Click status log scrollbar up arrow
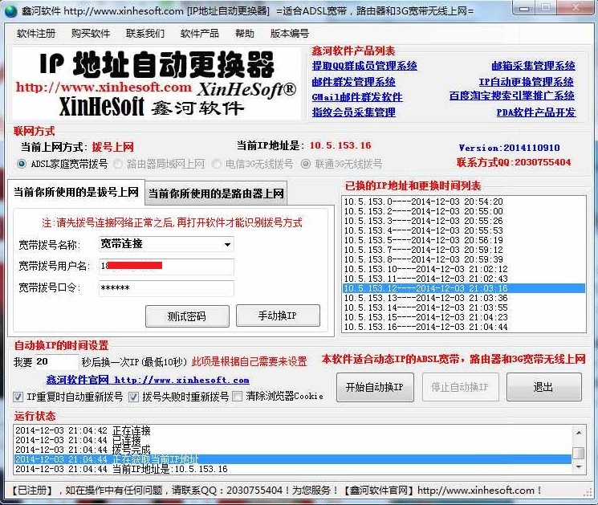The width and height of the screenshot is (598, 505). coord(579,433)
